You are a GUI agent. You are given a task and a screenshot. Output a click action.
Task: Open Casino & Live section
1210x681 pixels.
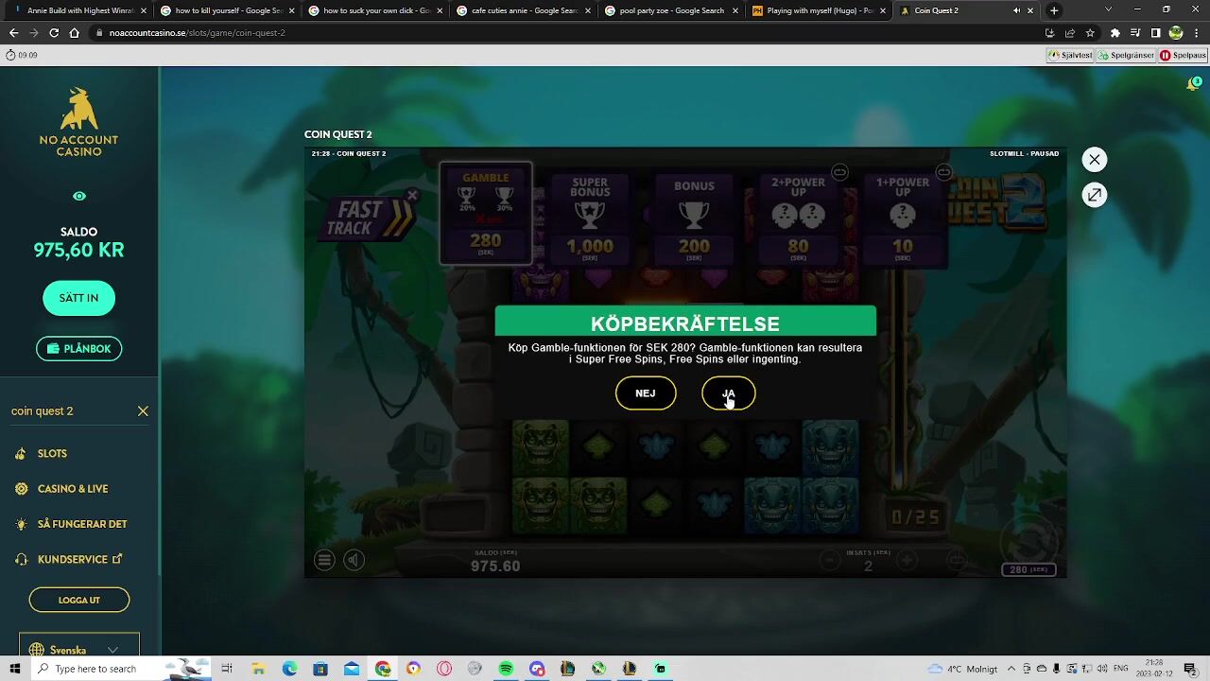(73, 489)
